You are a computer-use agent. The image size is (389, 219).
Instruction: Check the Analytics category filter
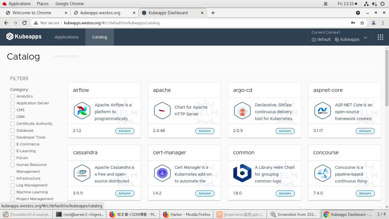13,96
